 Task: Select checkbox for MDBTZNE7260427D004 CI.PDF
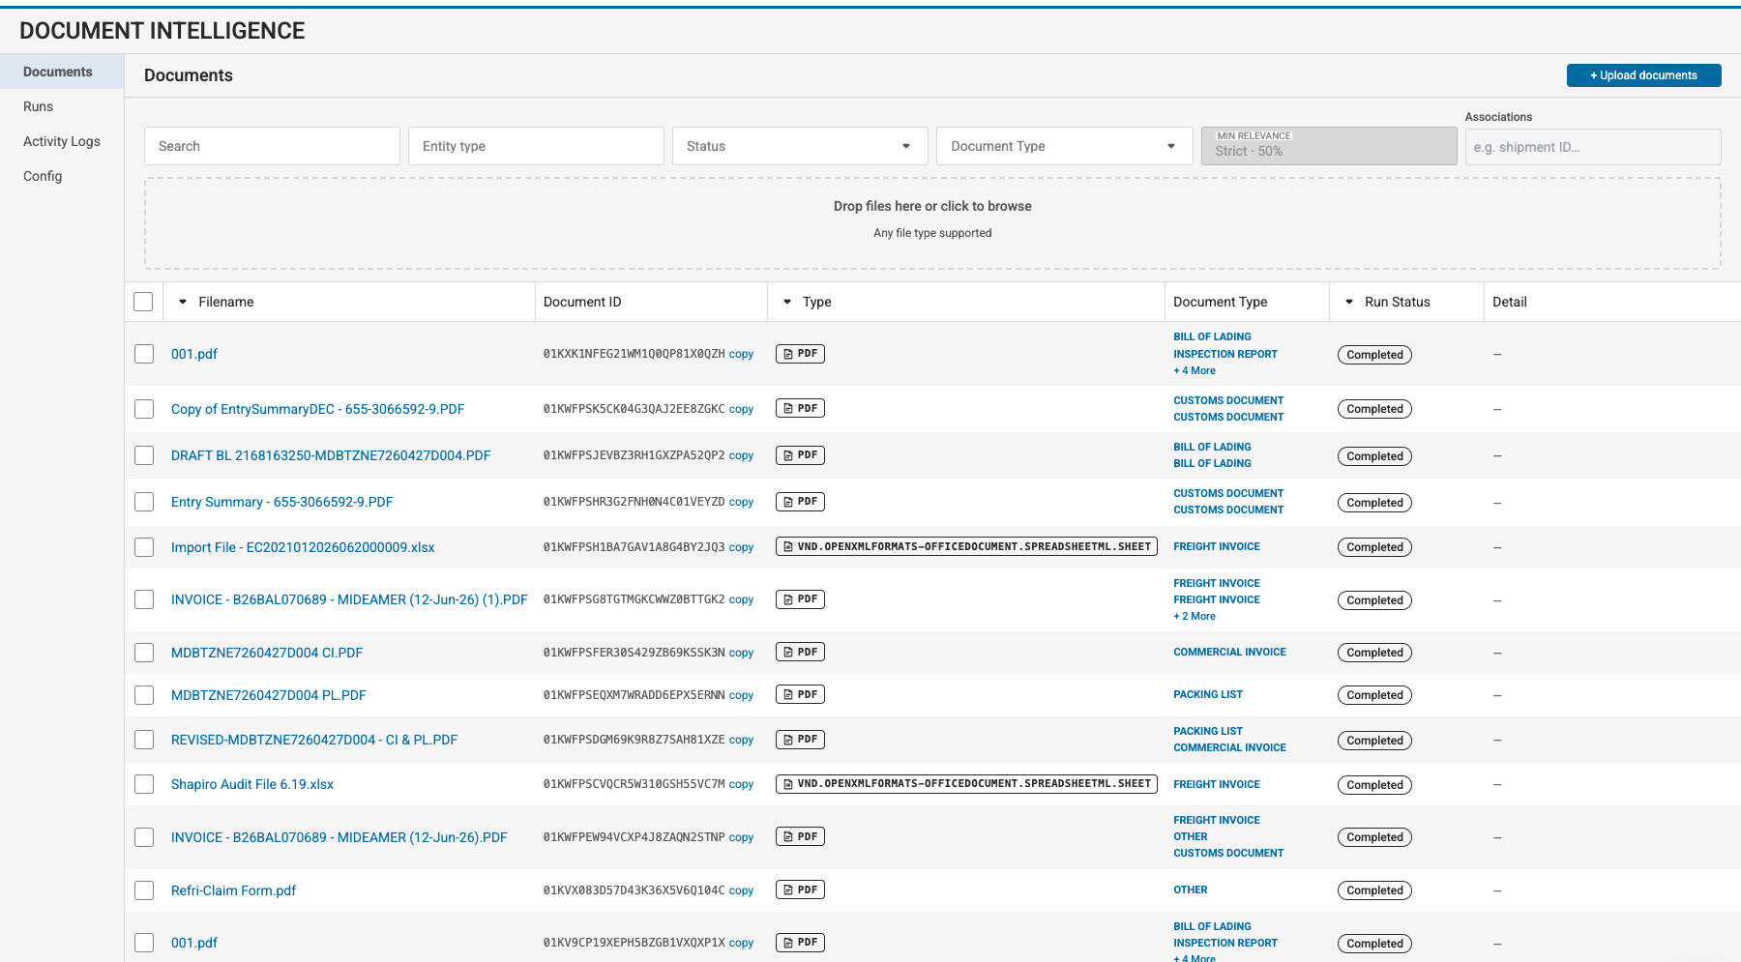(x=144, y=653)
